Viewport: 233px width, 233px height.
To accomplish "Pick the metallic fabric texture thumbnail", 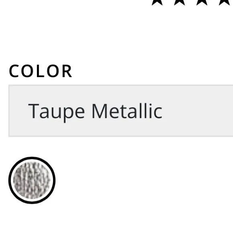I will [x=32, y=180].
